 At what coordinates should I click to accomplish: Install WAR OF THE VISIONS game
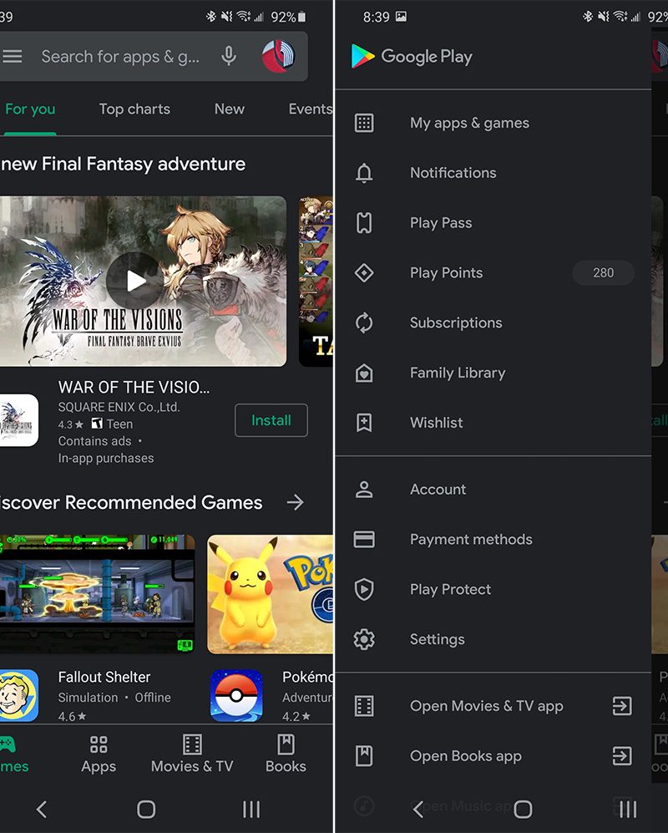click(x=271, y=420)
